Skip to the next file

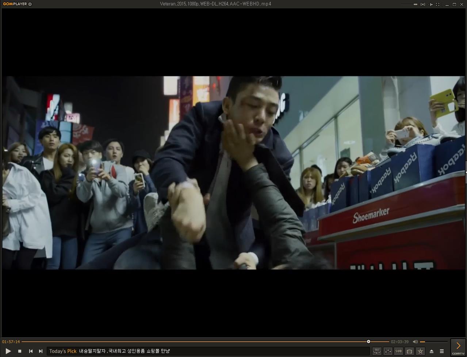coord(41,351)
